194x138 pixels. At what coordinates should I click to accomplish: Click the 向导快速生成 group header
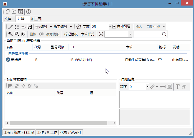(x=18, y=54)
